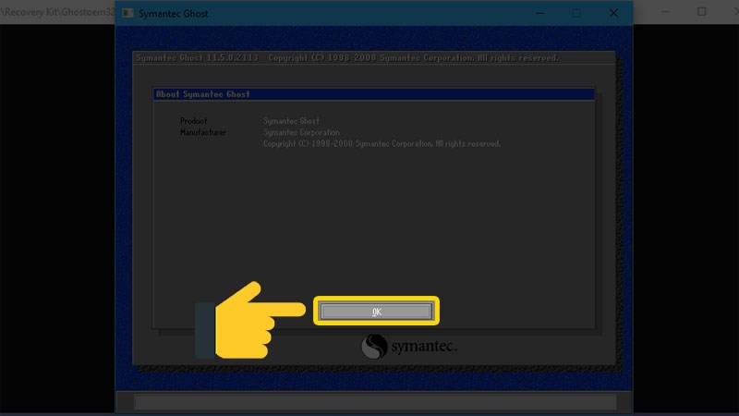
Task: Click the copyright line in About dialog
Action: 382,144
